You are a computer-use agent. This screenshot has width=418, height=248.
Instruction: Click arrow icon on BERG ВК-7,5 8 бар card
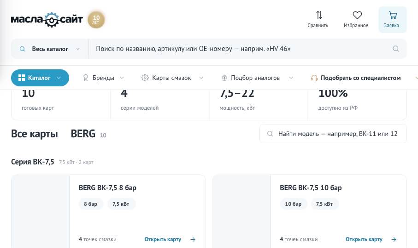[193, 239]
